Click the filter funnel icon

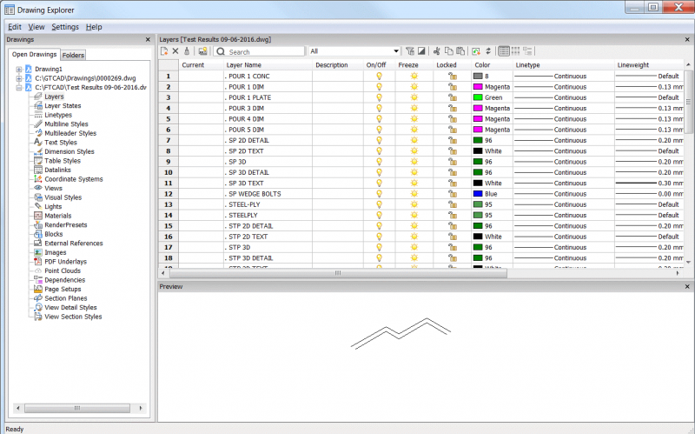click(x=410, y=51)
